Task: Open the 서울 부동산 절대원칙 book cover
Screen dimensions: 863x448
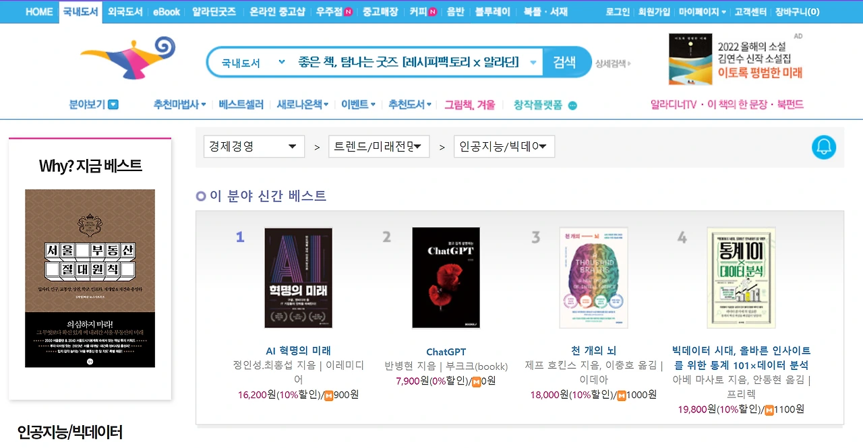Action: click(x=90, y=278)
